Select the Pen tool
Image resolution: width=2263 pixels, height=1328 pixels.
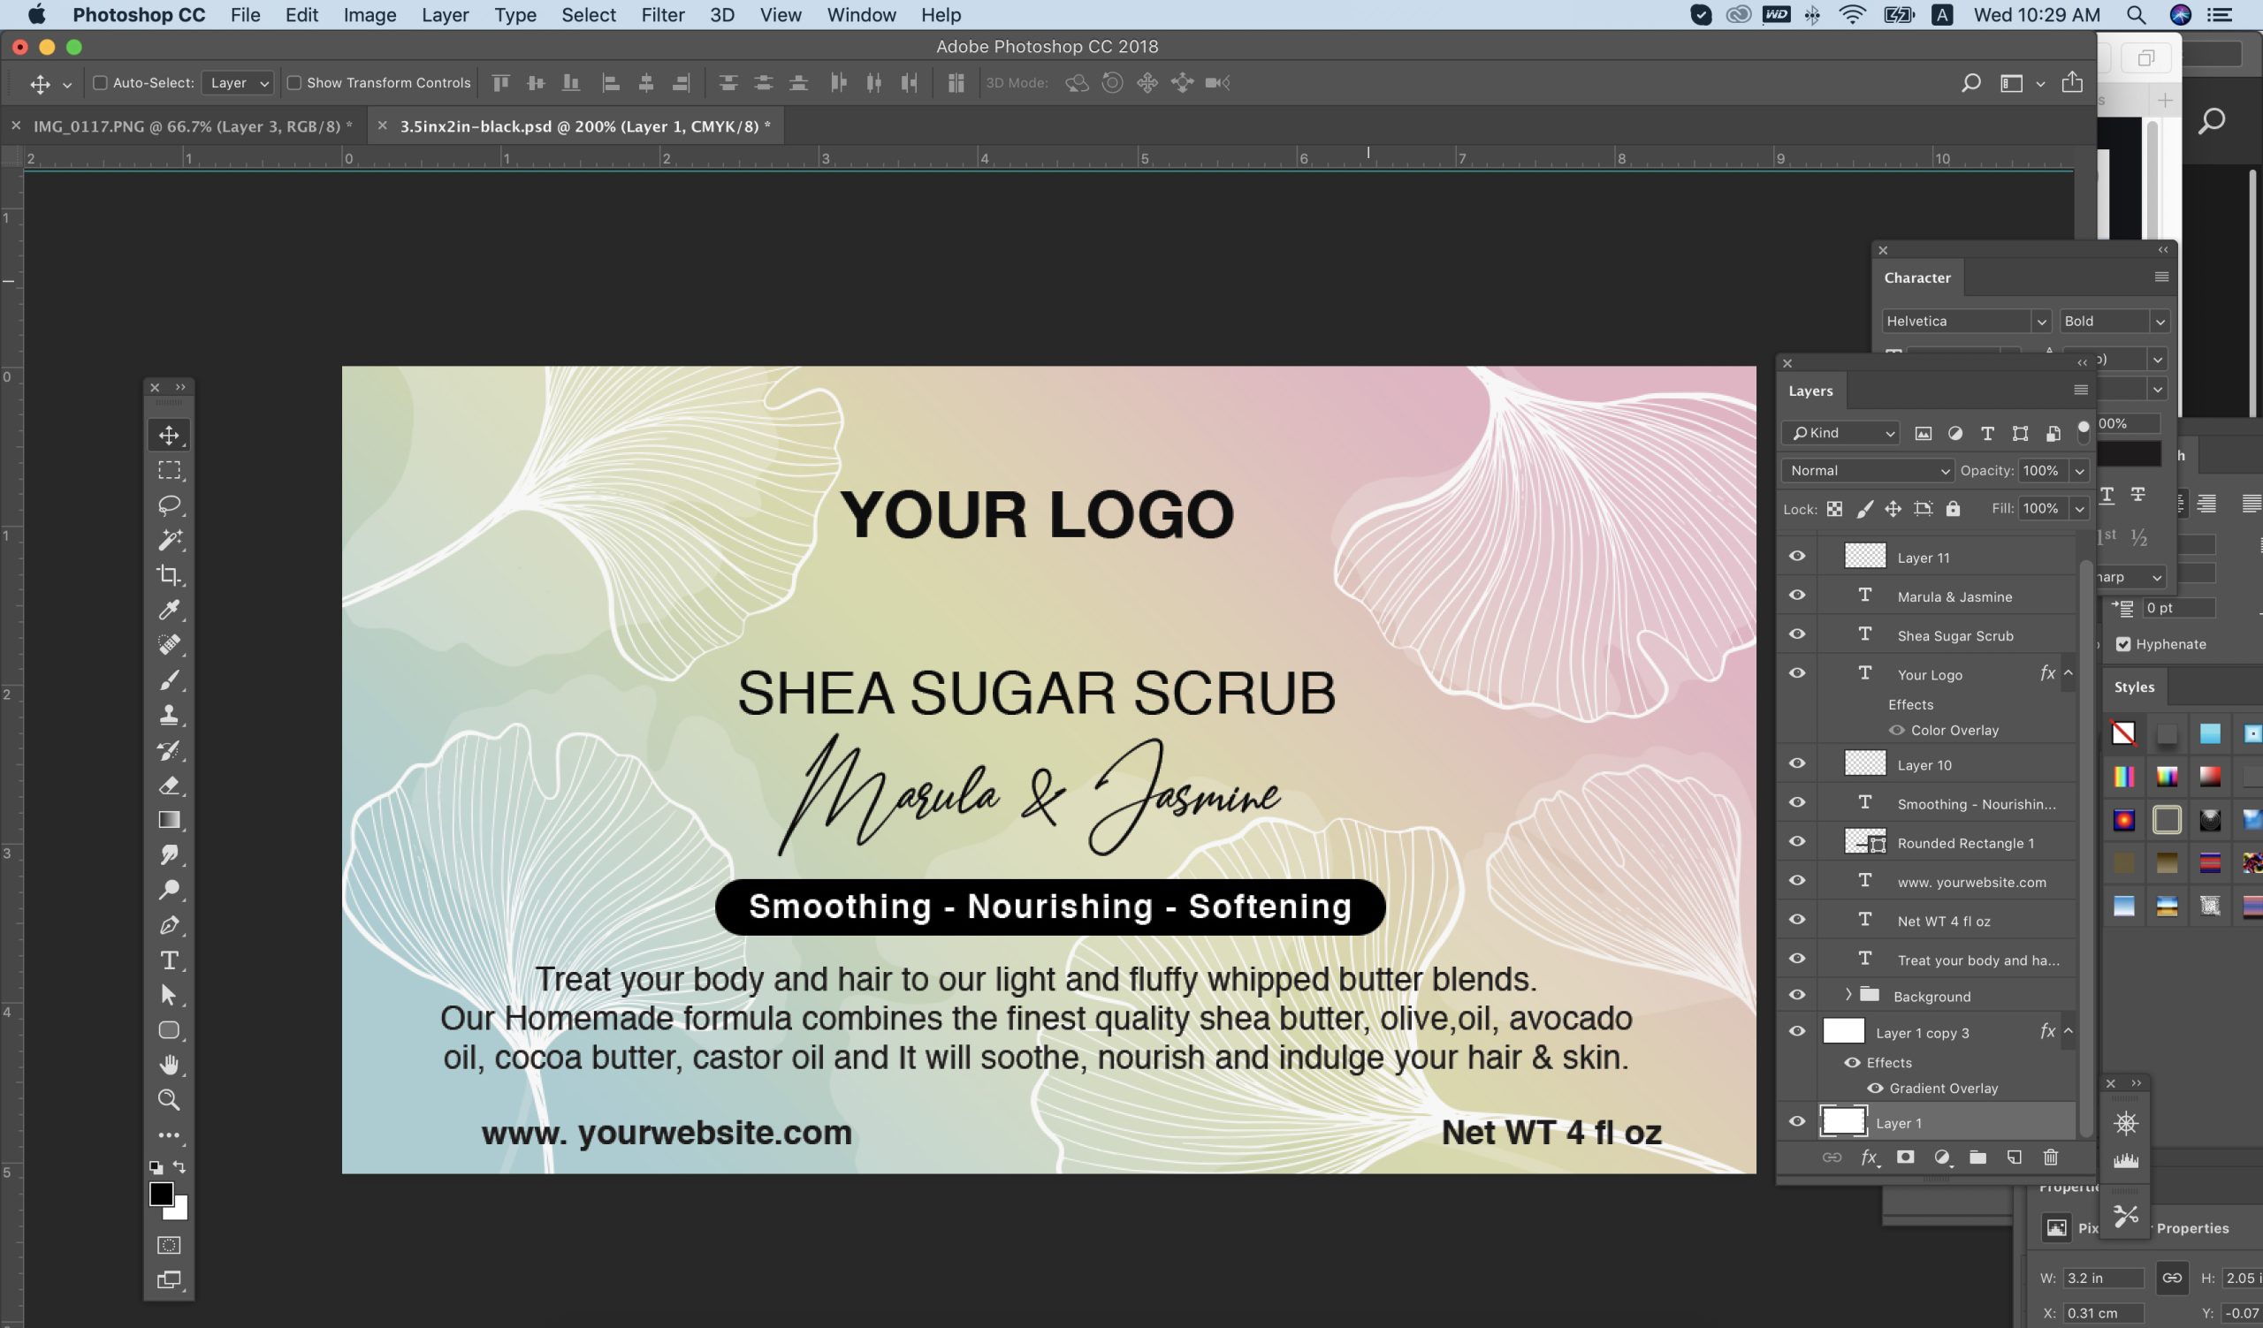click(x=169, y=925)
